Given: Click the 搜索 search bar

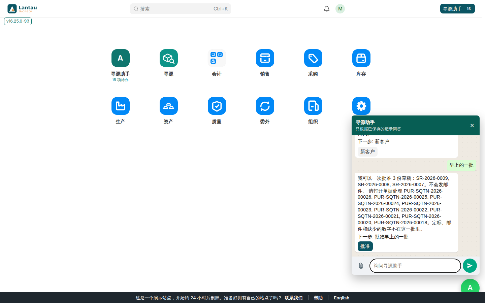Looking at the screenshot, I should (x=181, y=9).
